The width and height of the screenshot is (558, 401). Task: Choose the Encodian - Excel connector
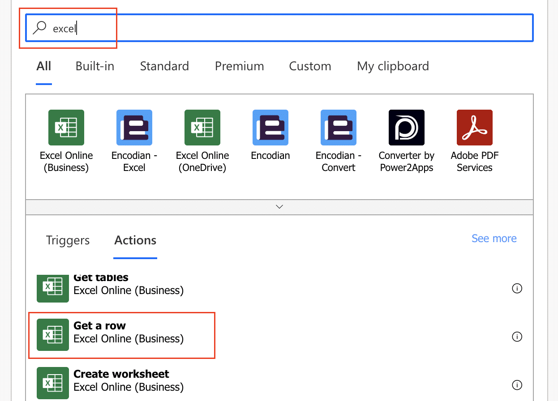(134, 128)
